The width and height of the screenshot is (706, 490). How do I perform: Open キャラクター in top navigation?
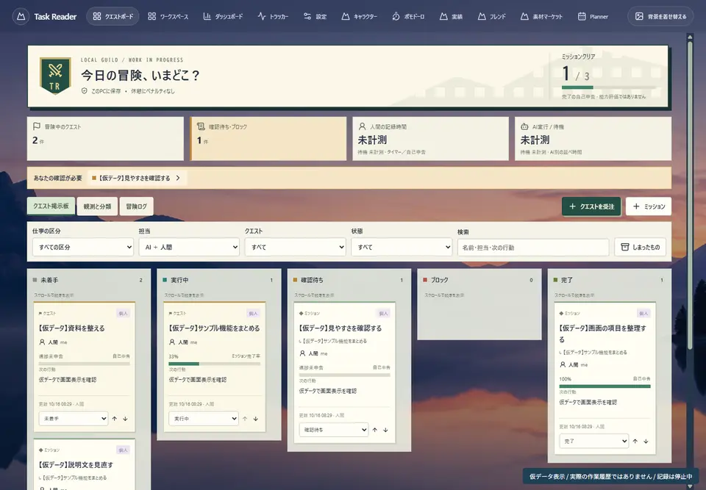(360, 17)
